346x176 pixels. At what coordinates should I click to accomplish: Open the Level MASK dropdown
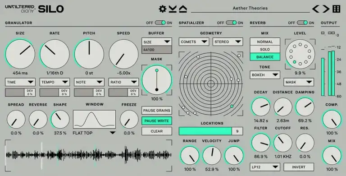(299, 82)
